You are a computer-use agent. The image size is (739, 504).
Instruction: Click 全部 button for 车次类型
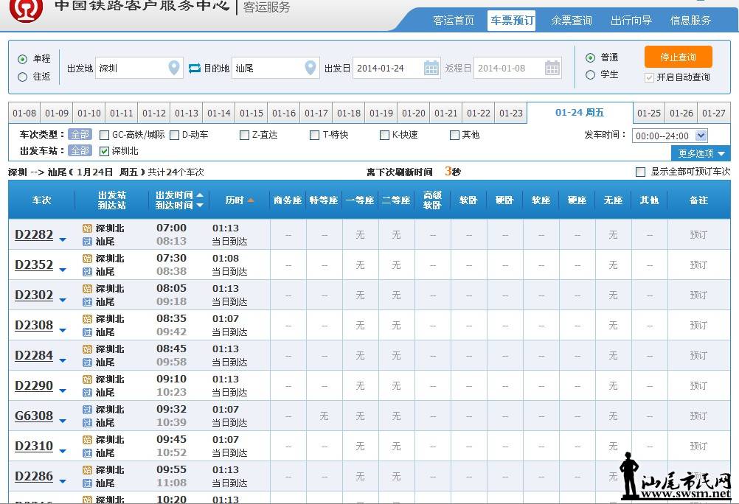pyautogui.click(x=80, y=135)
